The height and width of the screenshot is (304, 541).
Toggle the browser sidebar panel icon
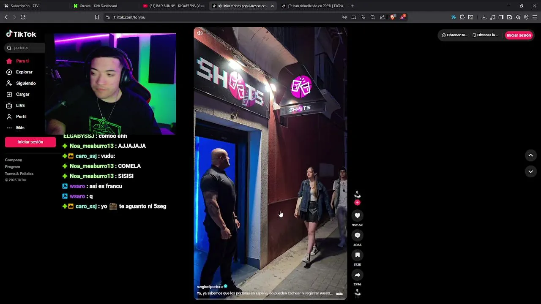click(x=501, y=17)
